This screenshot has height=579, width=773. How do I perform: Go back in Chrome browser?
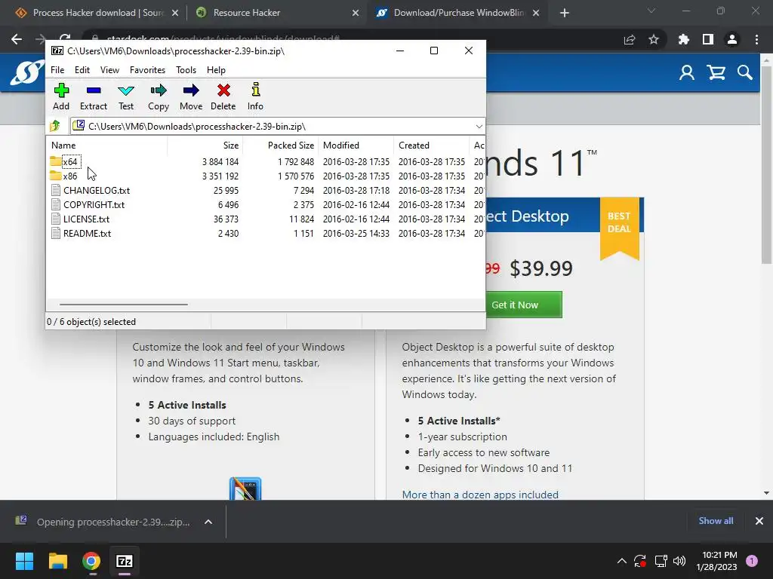click(17, 39)
